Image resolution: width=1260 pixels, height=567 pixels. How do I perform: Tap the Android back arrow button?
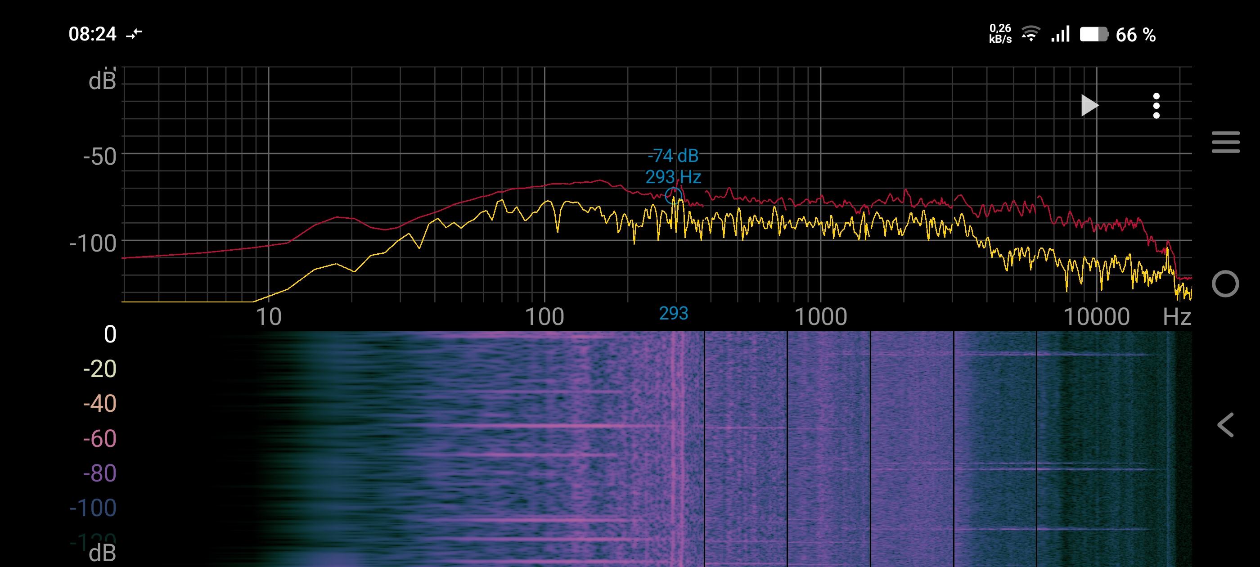click(x=1225, y=425)
